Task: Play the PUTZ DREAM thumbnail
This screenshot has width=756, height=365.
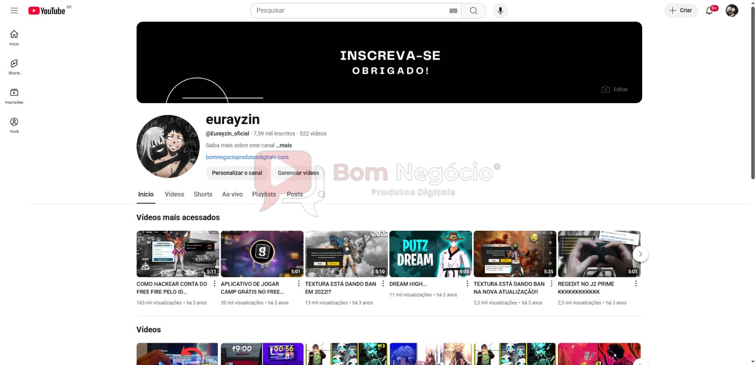Action: pyautogui.click(x=430, y=254)
